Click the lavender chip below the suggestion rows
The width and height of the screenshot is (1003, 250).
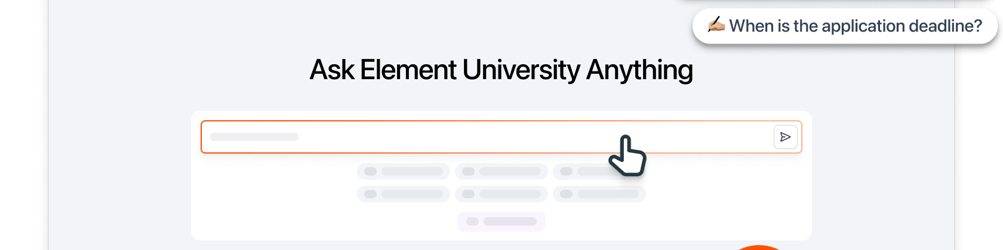click(501, 221)
